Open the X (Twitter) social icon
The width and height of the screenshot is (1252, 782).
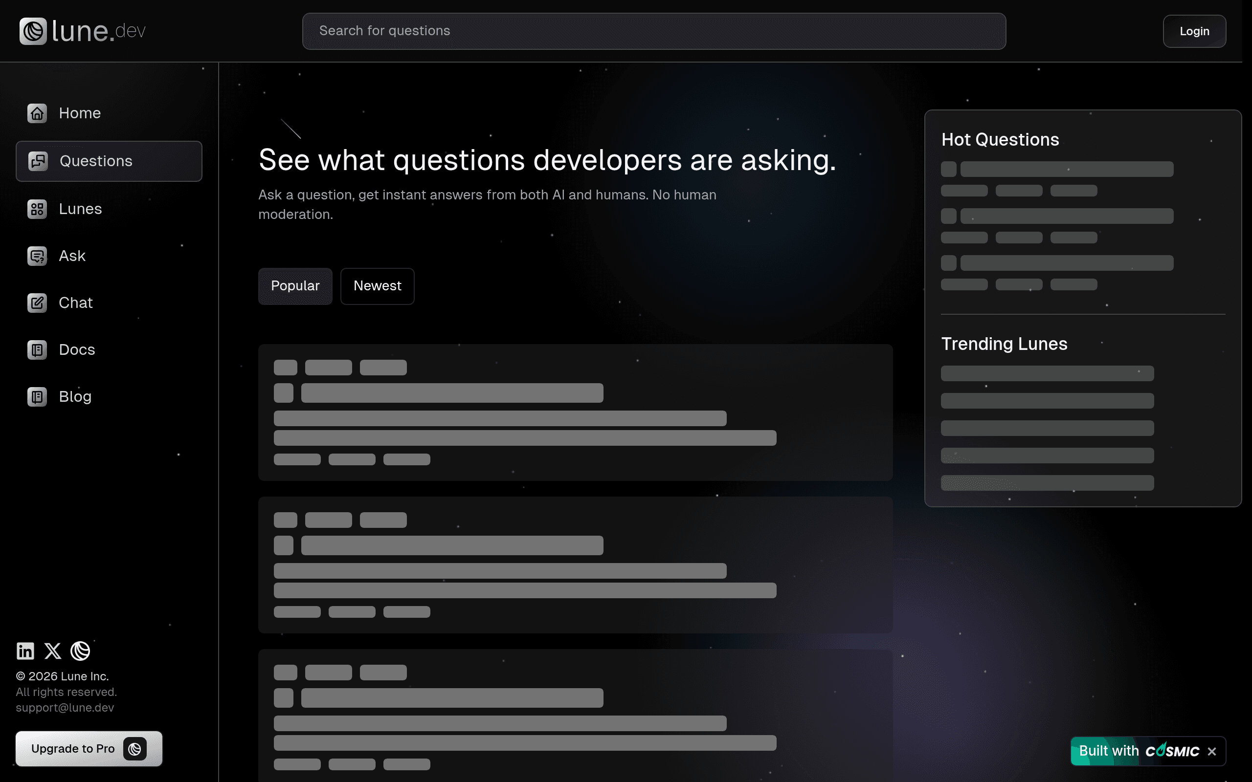[x=53, y=651]
